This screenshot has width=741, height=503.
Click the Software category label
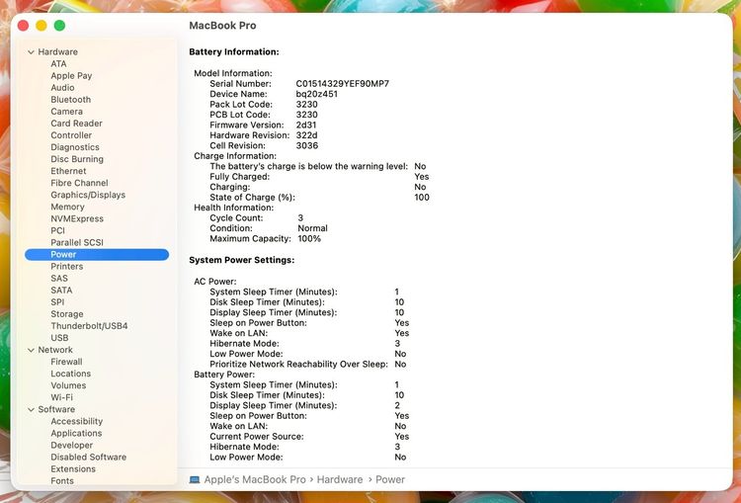(x=56, y=409)
